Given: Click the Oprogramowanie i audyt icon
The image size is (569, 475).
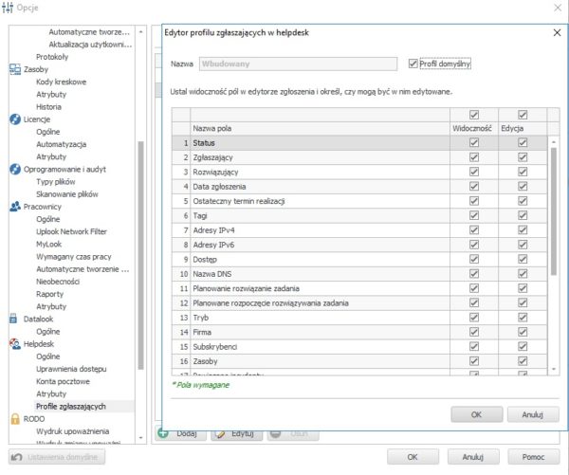Looking at the screenshot, I should tap(15, 169).
